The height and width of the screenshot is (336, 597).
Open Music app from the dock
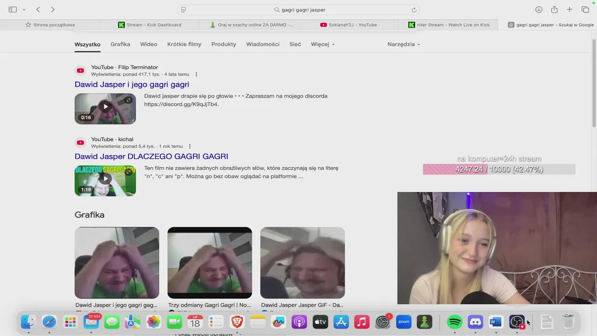tap(361, 322)
